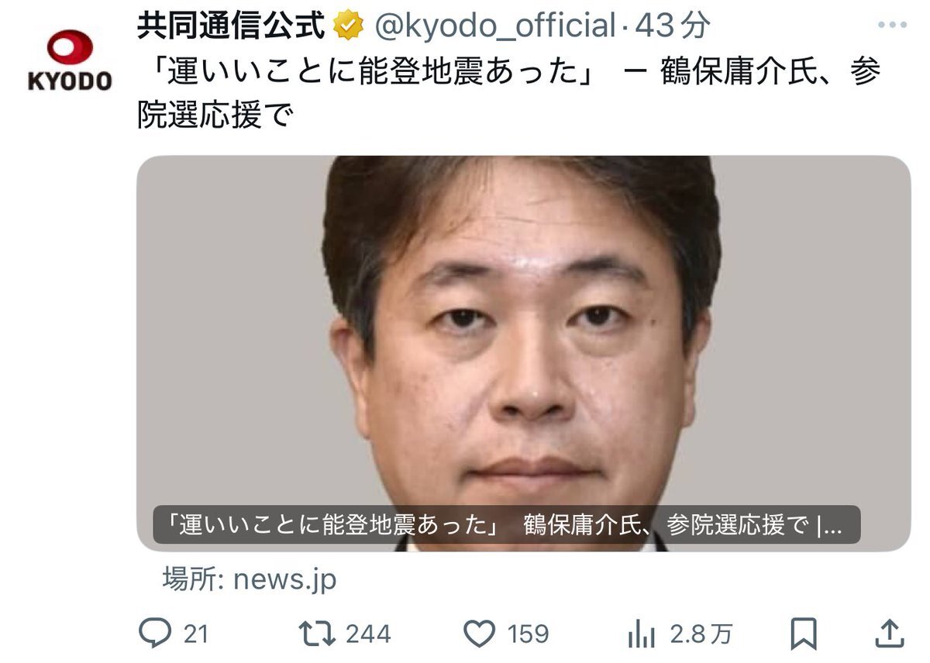Click the tweet headline text
Viewport: 930px width, 663px height.
(509, 94)
